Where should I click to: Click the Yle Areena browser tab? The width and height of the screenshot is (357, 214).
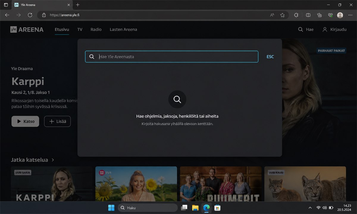[x=42, y=5]
